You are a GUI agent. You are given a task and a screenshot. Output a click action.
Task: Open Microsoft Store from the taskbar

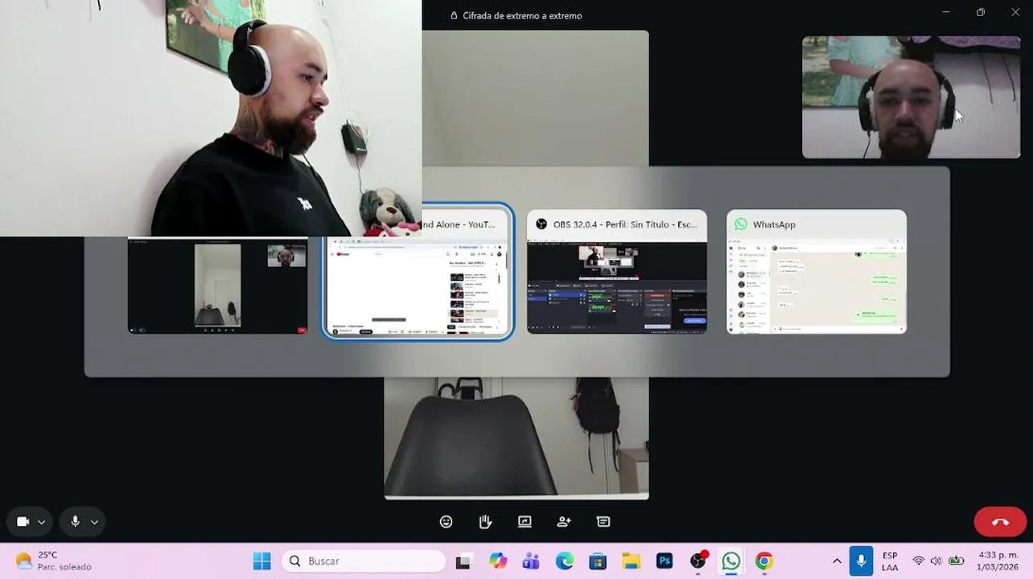pyautogui.click(x=598, y=561)
